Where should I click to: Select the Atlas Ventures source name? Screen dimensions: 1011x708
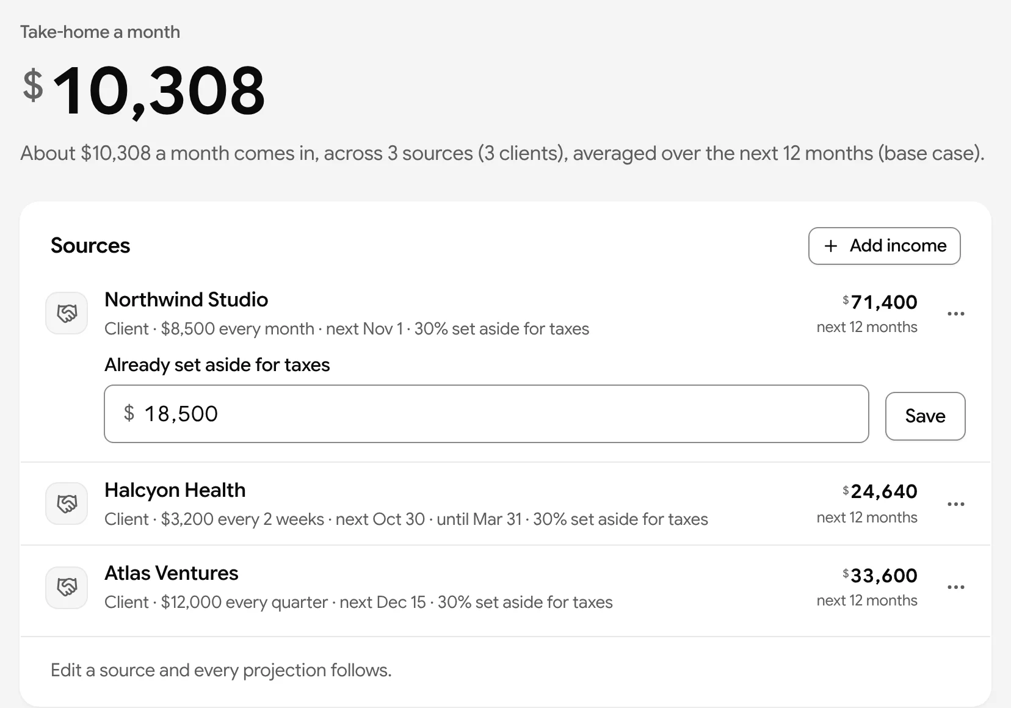[172, 573]
